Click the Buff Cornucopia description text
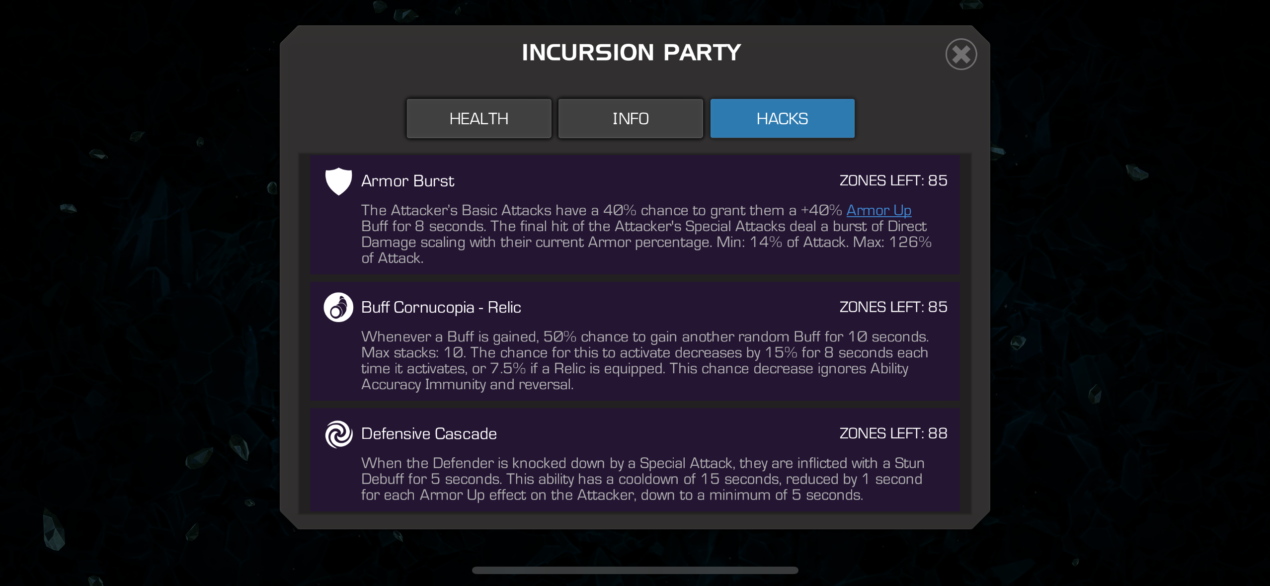Viewport: 1270px width, 586px height. point(645,360)
